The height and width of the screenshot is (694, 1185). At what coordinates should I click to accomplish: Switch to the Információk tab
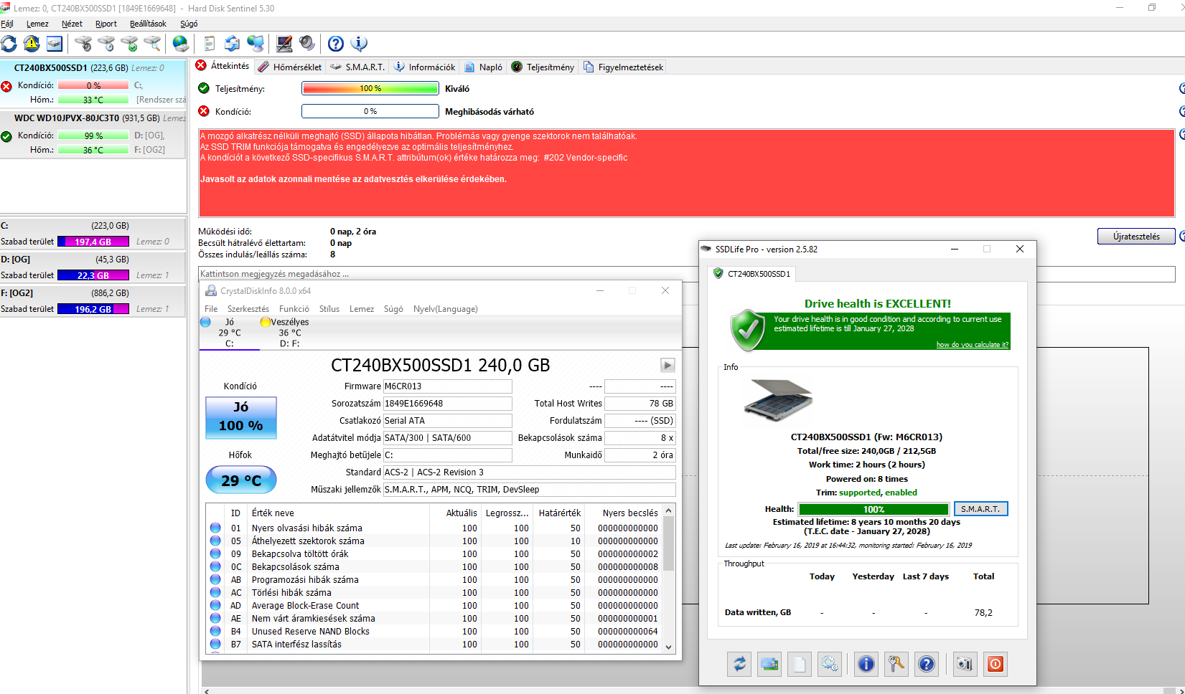click(x=425, y=67)
